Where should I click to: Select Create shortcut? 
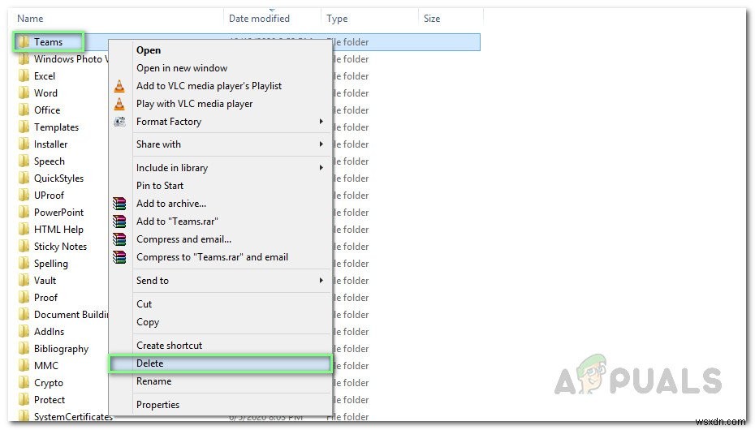click(169, 346)
